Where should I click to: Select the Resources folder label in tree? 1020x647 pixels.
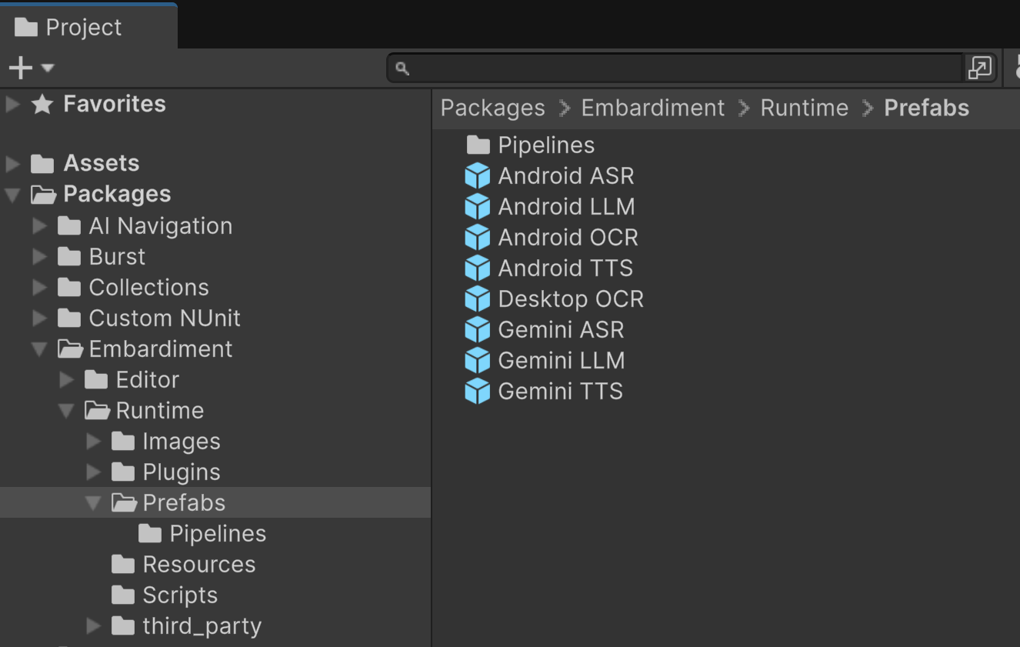tap(198, 565)
